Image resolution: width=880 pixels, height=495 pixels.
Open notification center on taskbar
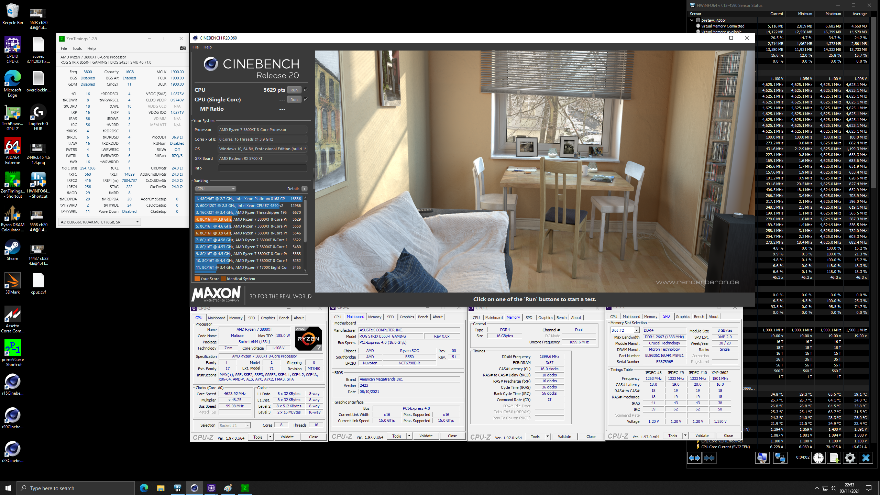(x=869, y=488)
